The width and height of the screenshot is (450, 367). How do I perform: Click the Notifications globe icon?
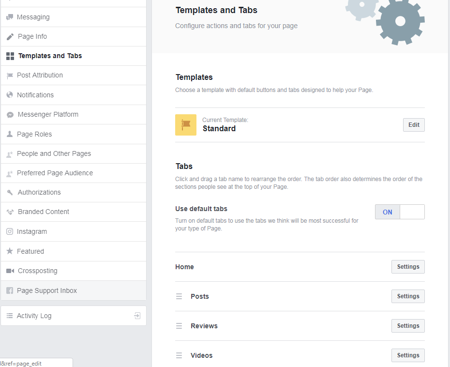tap(10, 95)
